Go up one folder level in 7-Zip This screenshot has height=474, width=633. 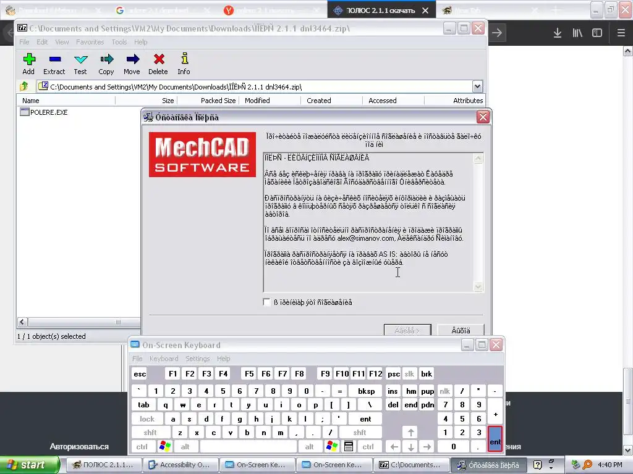click(24, 86)
